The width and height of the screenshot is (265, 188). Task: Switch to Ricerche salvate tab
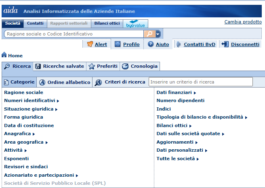pos(59,66)
